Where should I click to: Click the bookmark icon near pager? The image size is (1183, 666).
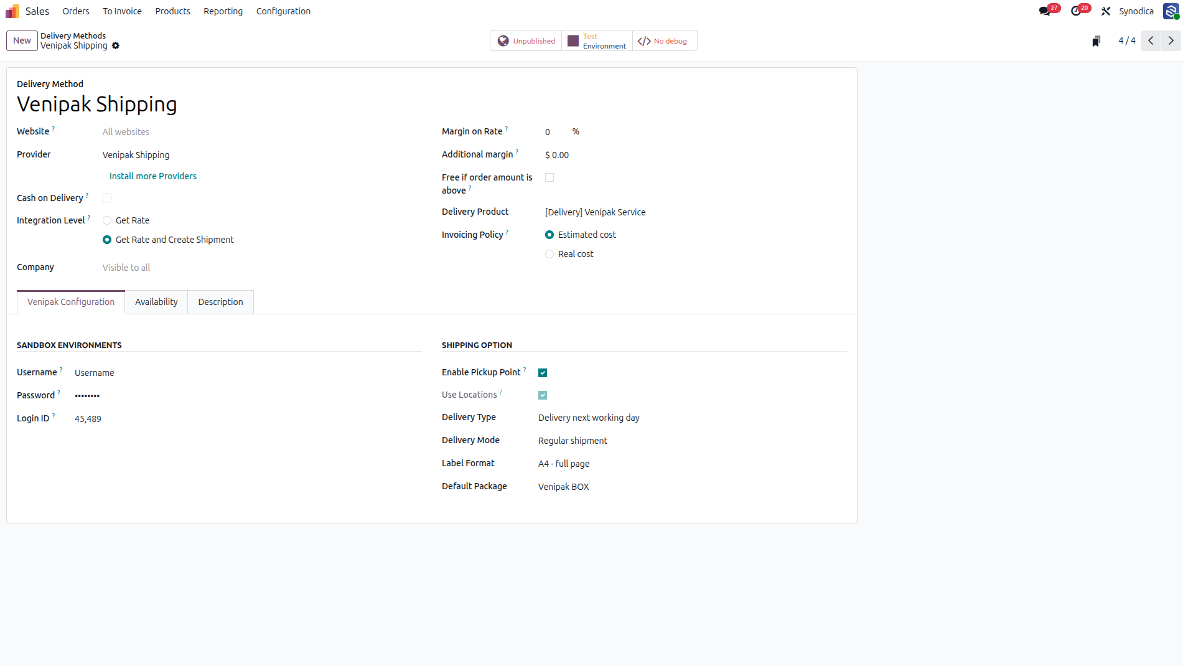coord(1096,41)
